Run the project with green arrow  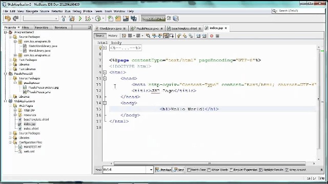[x=80, y=18]
